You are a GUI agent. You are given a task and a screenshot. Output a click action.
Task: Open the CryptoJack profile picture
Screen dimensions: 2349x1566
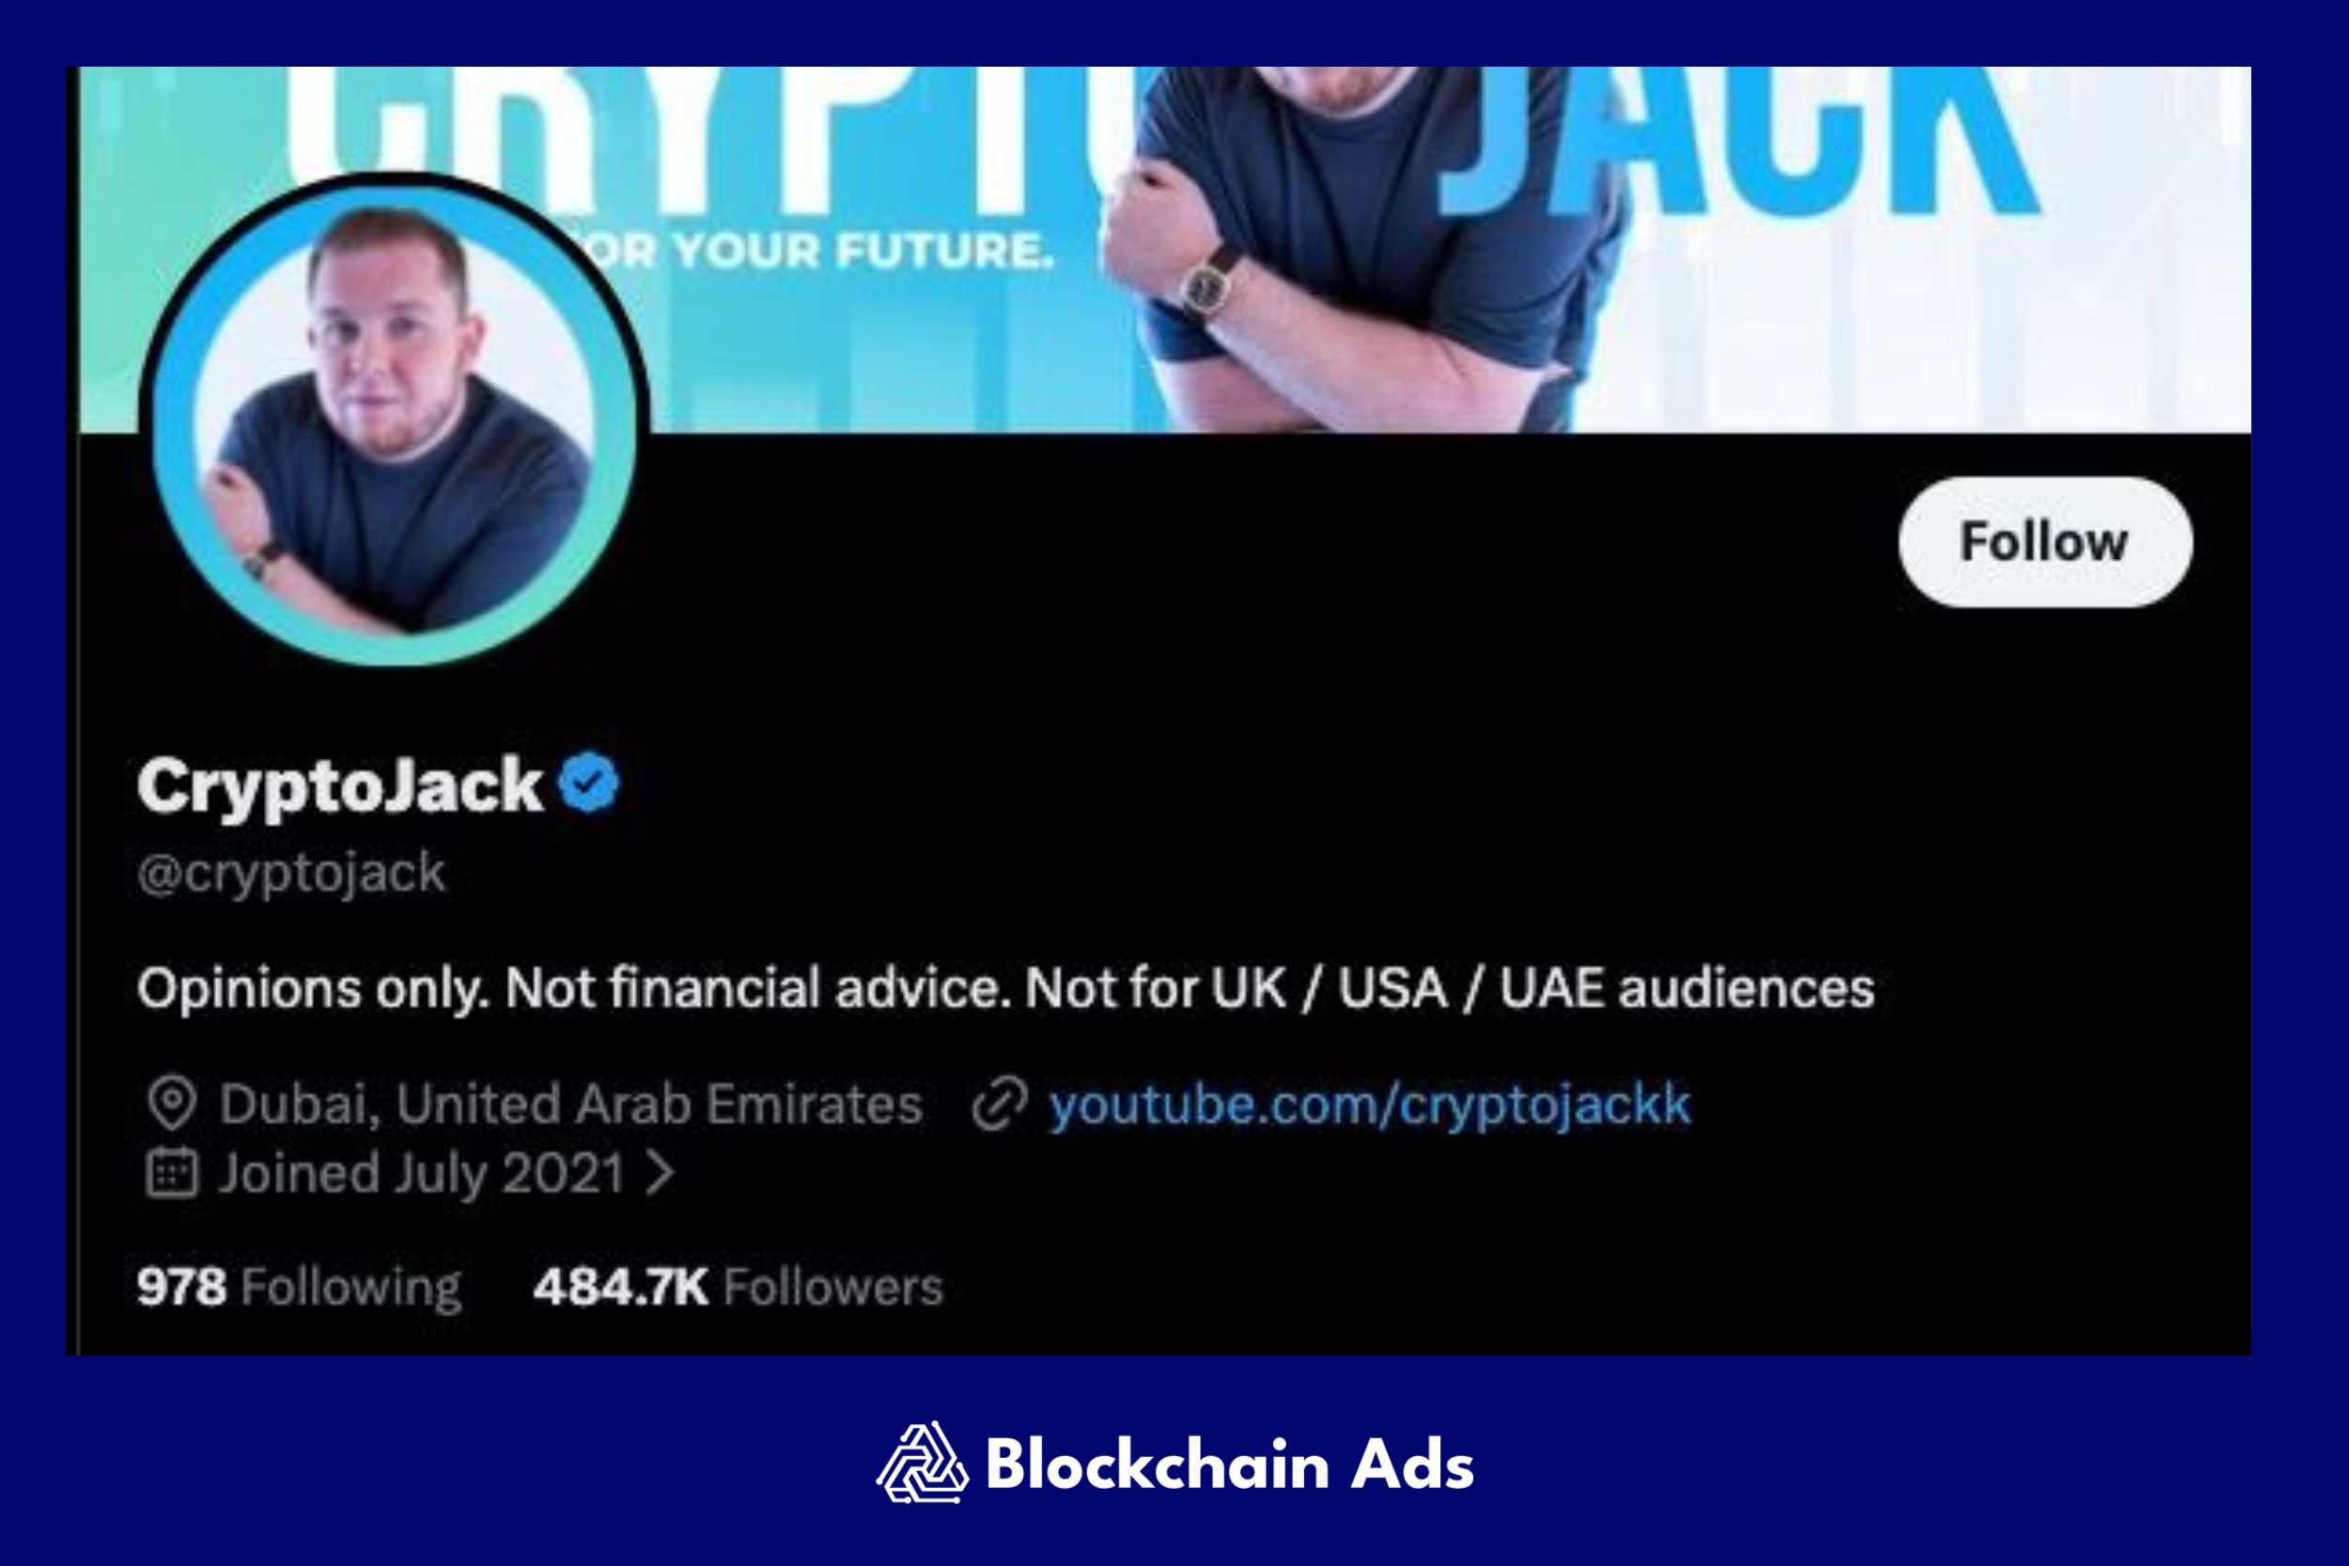[395, 420]
